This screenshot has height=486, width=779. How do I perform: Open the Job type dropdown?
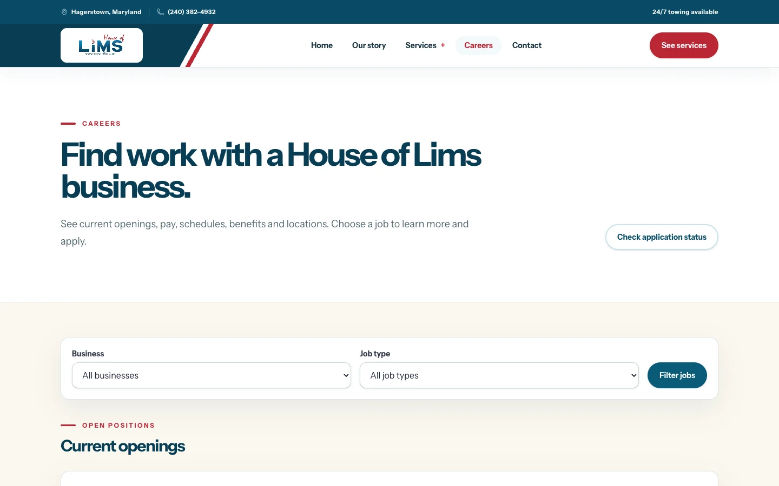point(499,375)
